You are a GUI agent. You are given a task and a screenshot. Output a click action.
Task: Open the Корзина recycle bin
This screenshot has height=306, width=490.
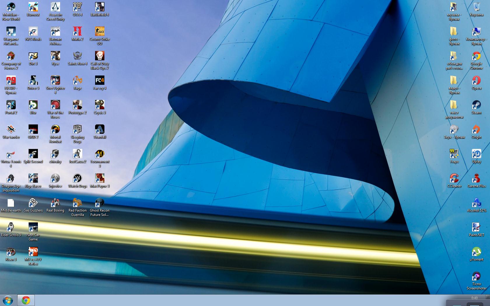(477, 9)
